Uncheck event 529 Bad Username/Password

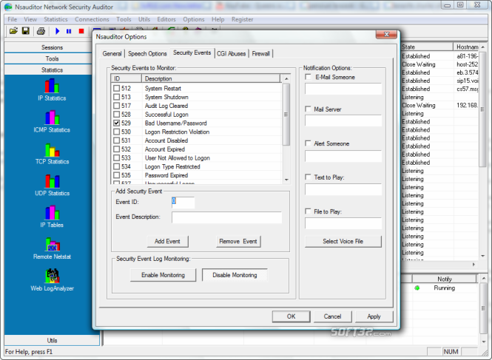click(116, 123)
